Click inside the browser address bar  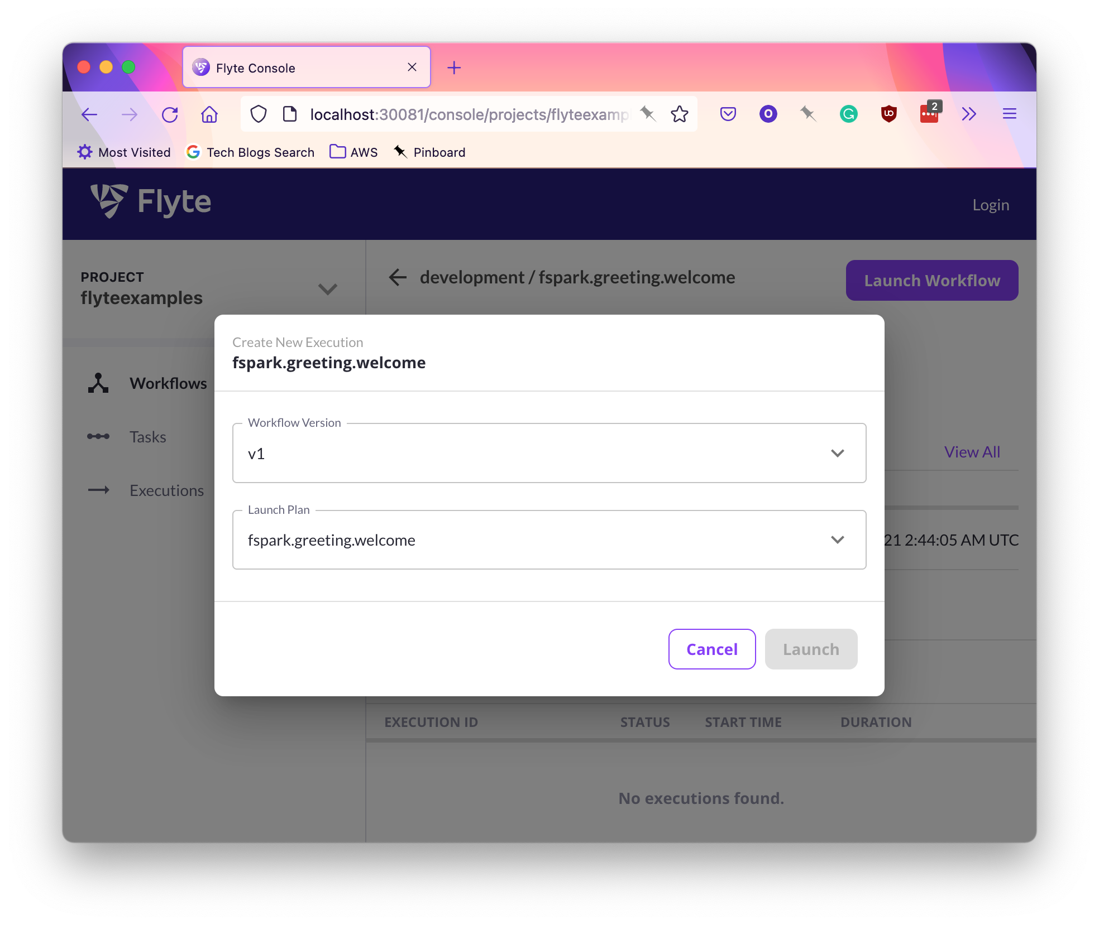coord(469,114)
